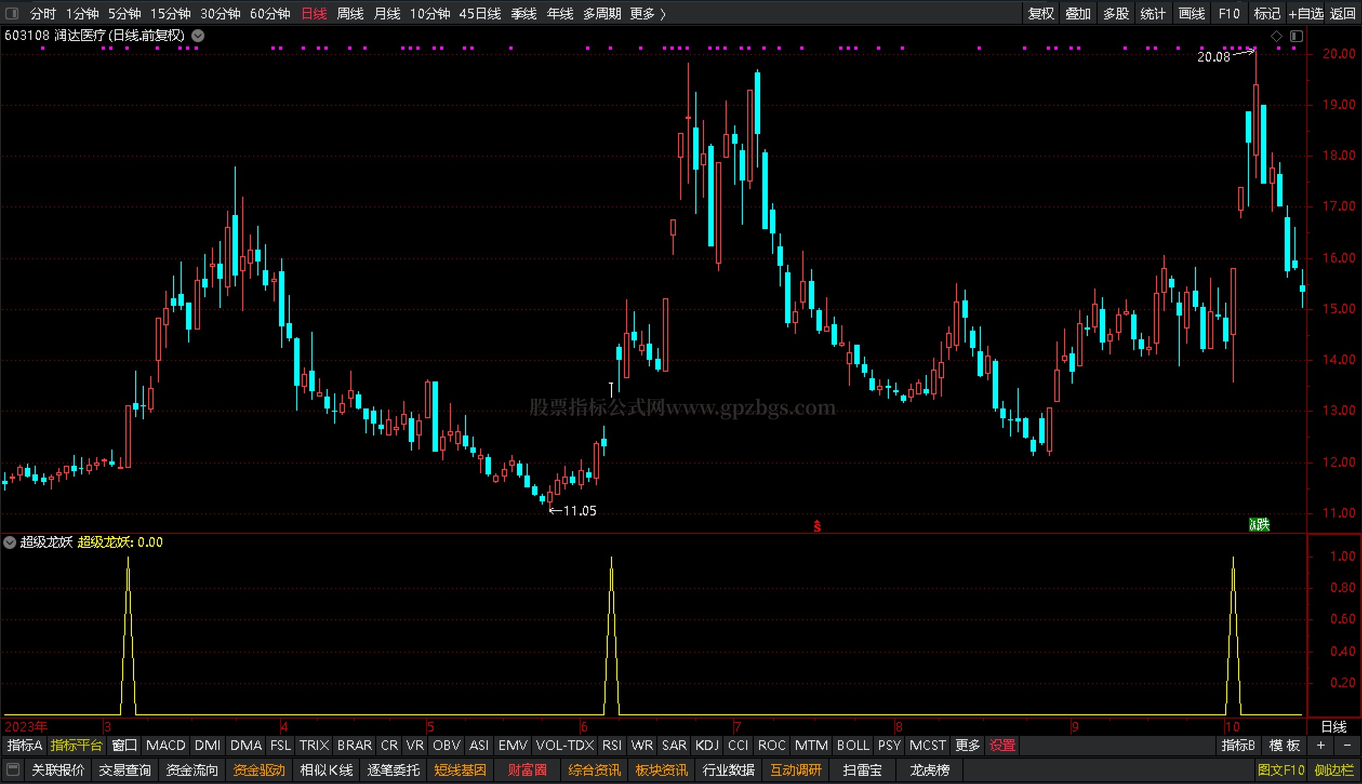Apply the MACD indicator
1362x784 pixels.
[x=166, y=746]
